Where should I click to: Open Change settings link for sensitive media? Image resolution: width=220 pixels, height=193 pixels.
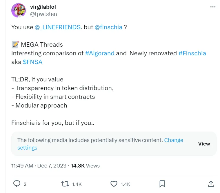(x=174, y=140)
